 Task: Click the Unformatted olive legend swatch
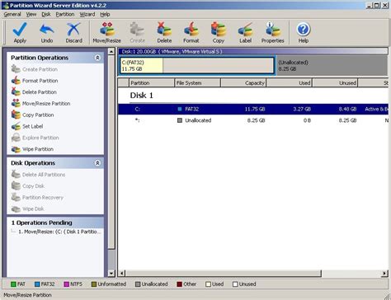point(94,284)
